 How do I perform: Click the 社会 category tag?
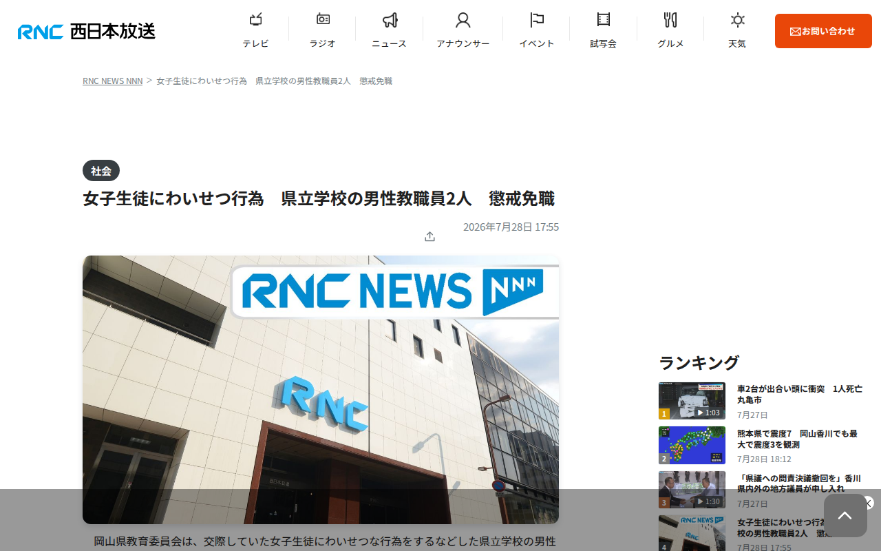101,171
